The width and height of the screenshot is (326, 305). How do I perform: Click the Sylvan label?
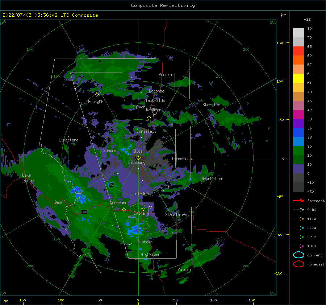139,107
